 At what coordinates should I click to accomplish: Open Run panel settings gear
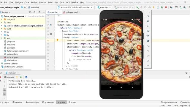pyautogui.click(x=186, y=73)
